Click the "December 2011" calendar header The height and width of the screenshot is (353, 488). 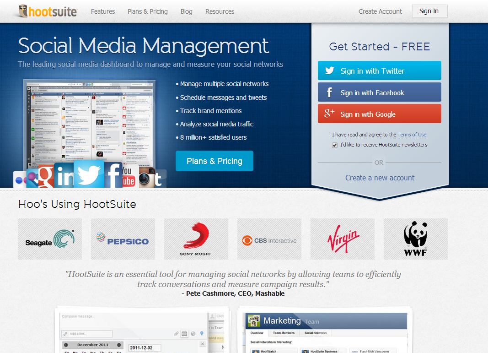tap(92, 345)
